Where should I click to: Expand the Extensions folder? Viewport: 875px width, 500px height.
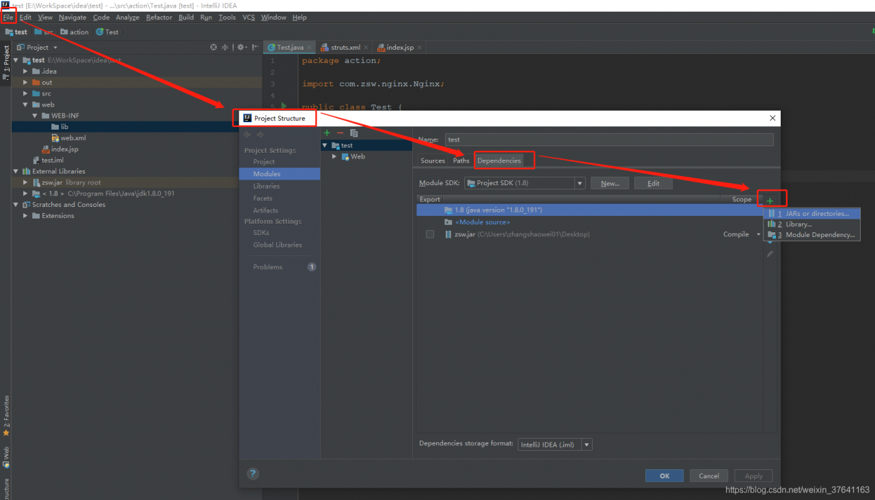pos(26,216)
